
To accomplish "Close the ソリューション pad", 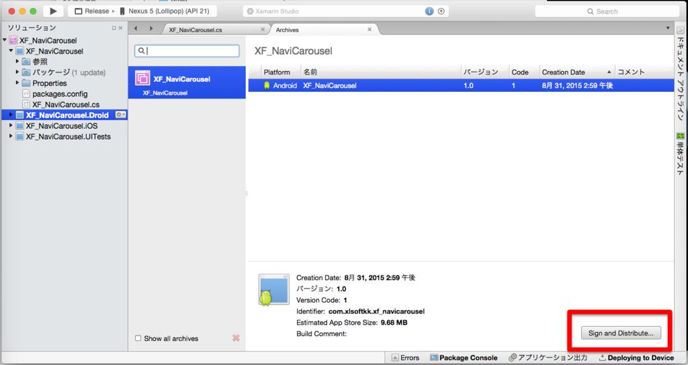I will [121, 28].
